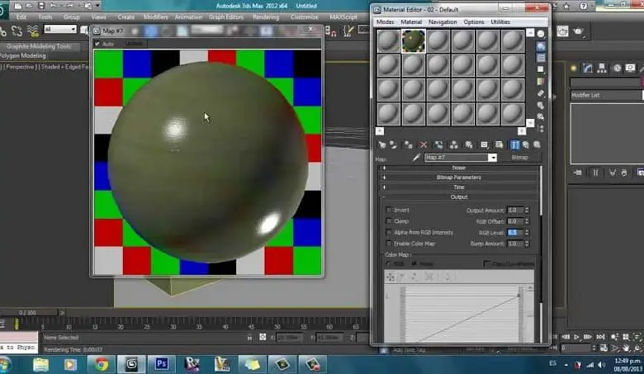Viewport: 644px width, 374px height.
Task: Collapse the Output rollout
Action: coord(459,197)
